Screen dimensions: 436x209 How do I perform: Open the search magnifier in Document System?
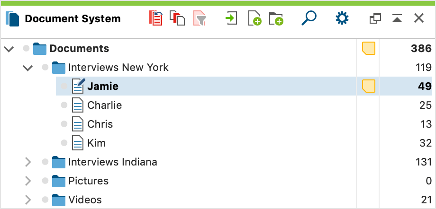[x=309, y=18]
